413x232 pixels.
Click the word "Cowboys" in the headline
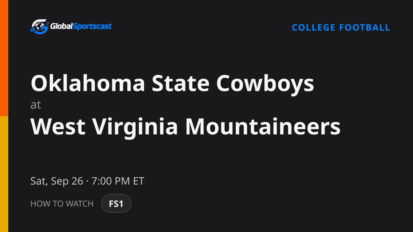265,84
